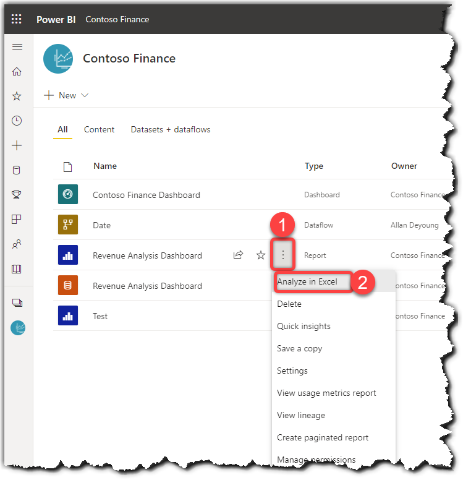Open the Test report link
Screen dimensions: 463x480
[100, 316]
